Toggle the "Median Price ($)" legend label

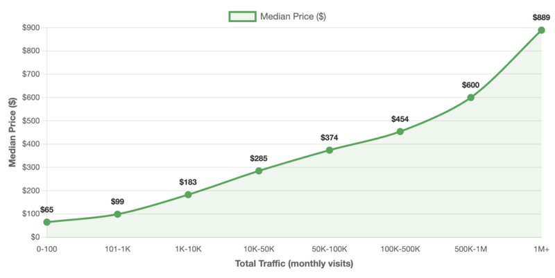[293, 17]
